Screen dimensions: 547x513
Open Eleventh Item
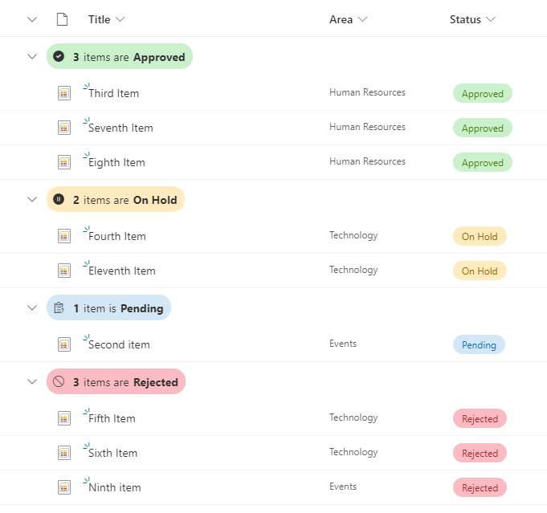pos(122,271)
